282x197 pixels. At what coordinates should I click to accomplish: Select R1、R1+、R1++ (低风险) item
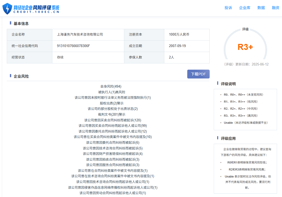(241, 102)
